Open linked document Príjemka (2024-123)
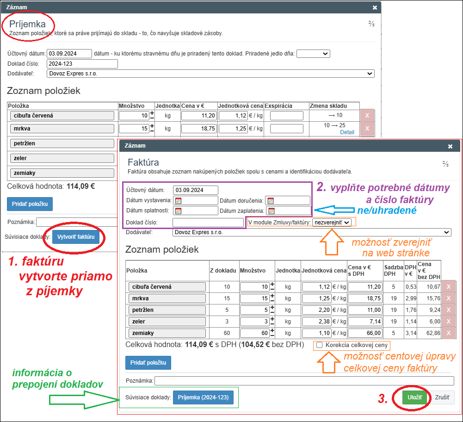 click(203, 397)
